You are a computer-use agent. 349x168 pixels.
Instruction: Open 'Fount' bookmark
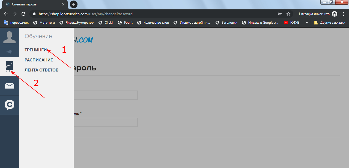coord(125,23)
